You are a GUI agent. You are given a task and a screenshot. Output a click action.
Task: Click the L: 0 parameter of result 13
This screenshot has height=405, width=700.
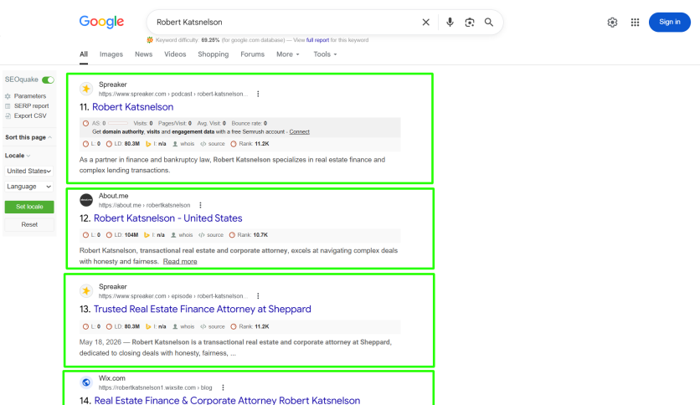tap(91, 326)
